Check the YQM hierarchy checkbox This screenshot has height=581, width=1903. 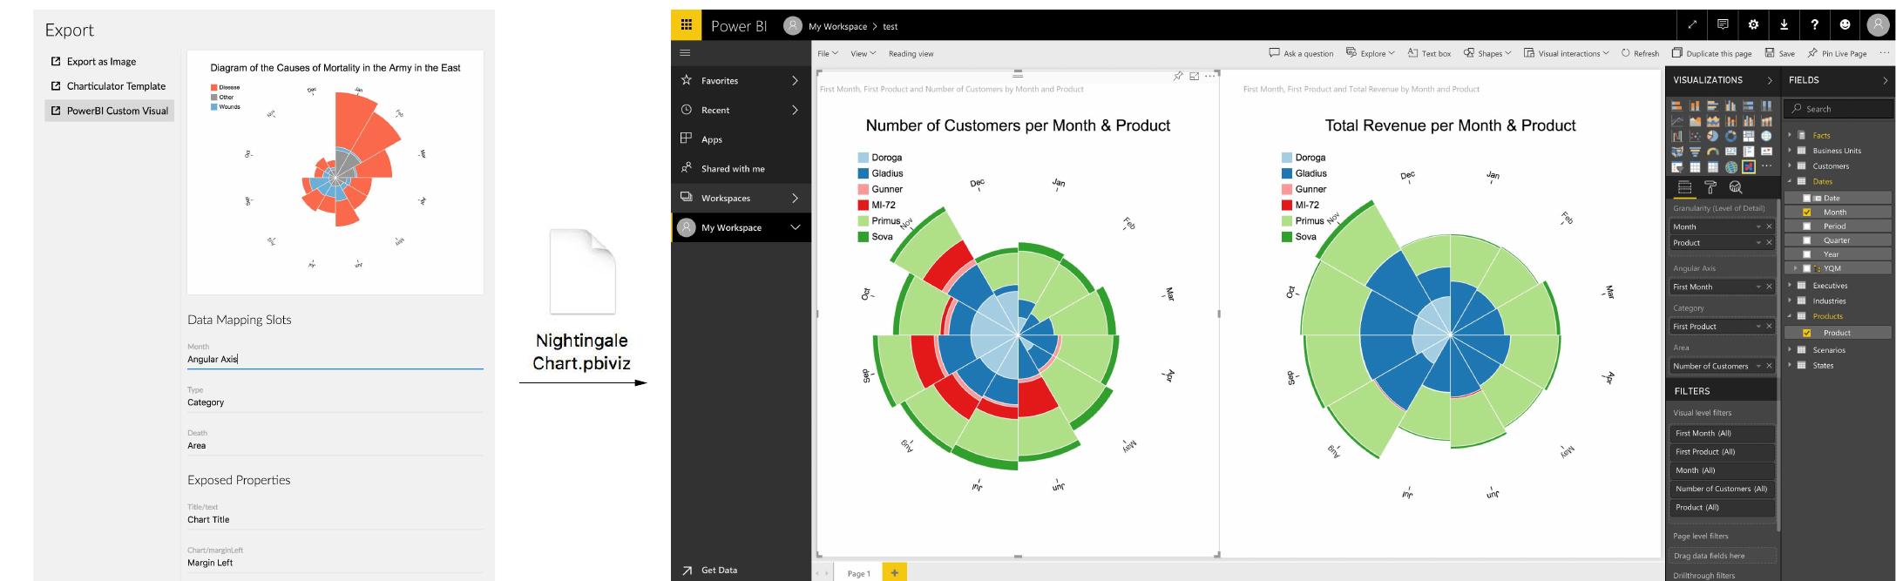pos(1806,268)
